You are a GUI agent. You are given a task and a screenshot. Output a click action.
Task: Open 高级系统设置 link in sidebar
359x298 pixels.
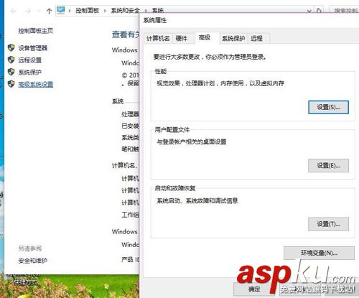click(36, 84)
